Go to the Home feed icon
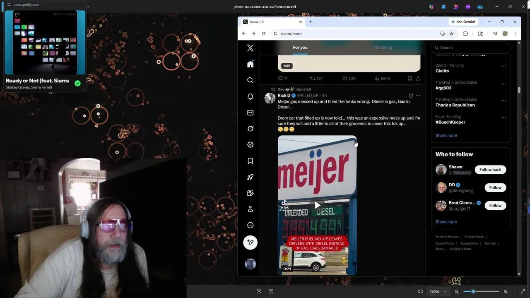This screenshot has height=298, width=530. 250,64
